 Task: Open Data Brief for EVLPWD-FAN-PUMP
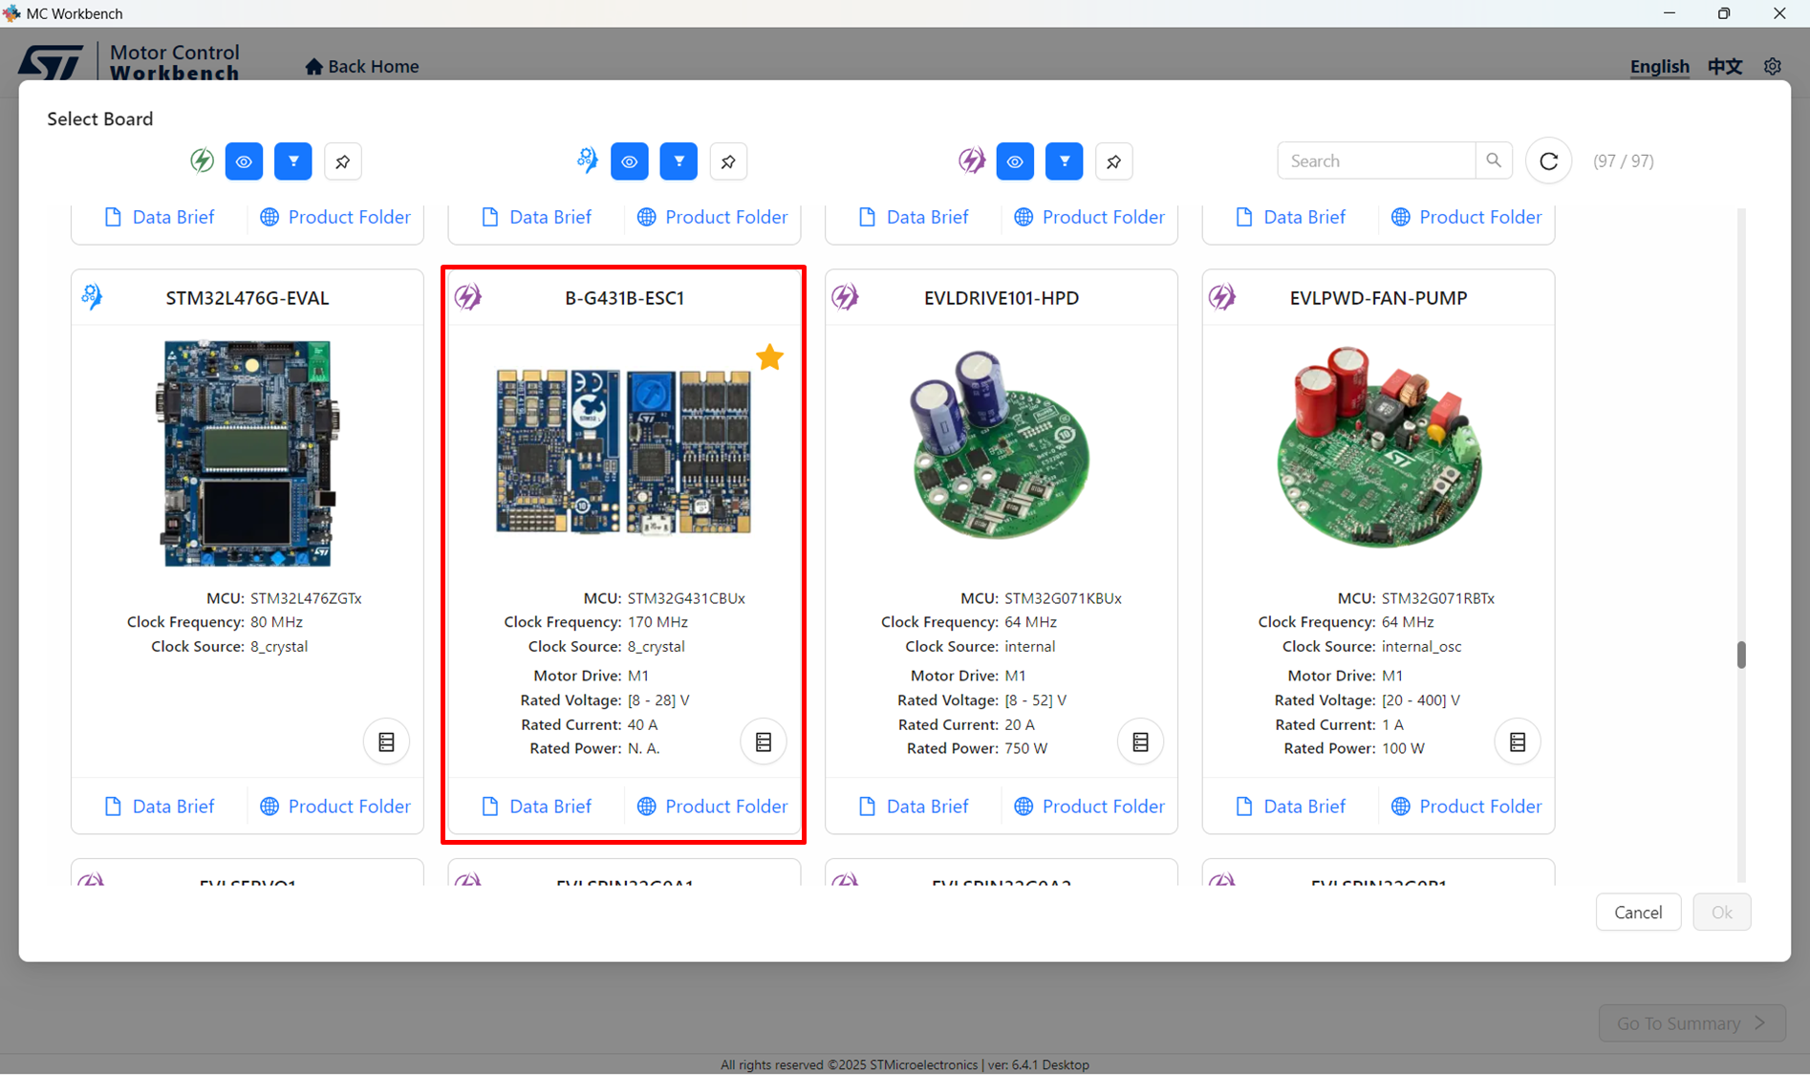[x=1290, y=806]
